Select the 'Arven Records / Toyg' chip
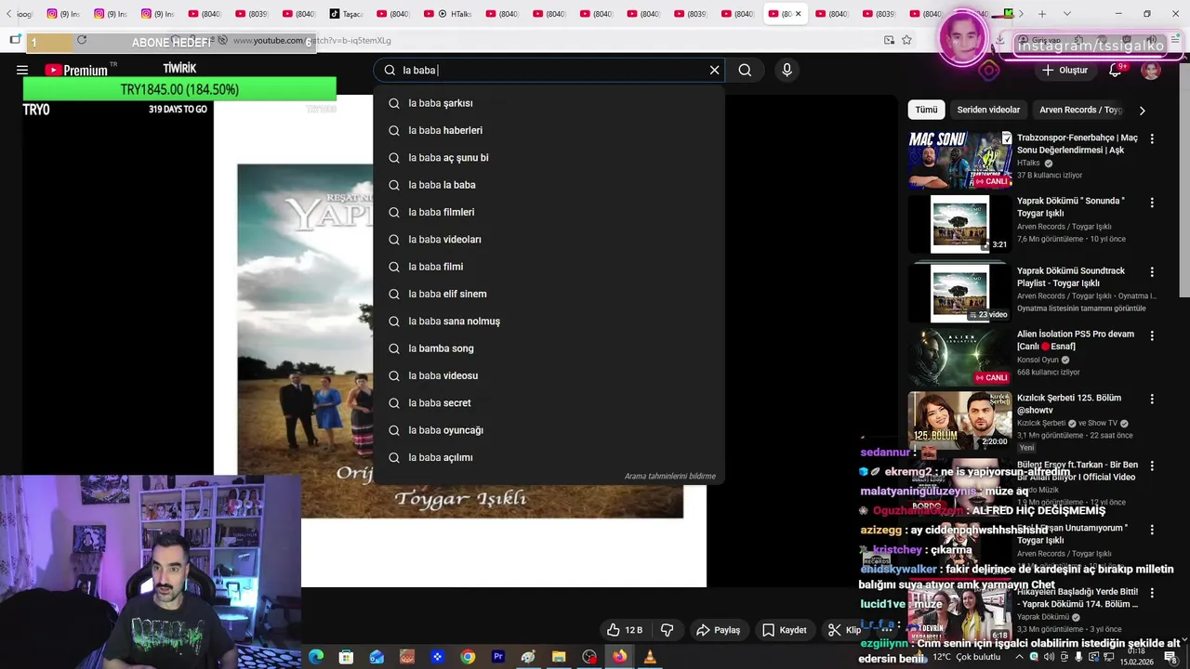1190x669 pixels. (1080, 110)
